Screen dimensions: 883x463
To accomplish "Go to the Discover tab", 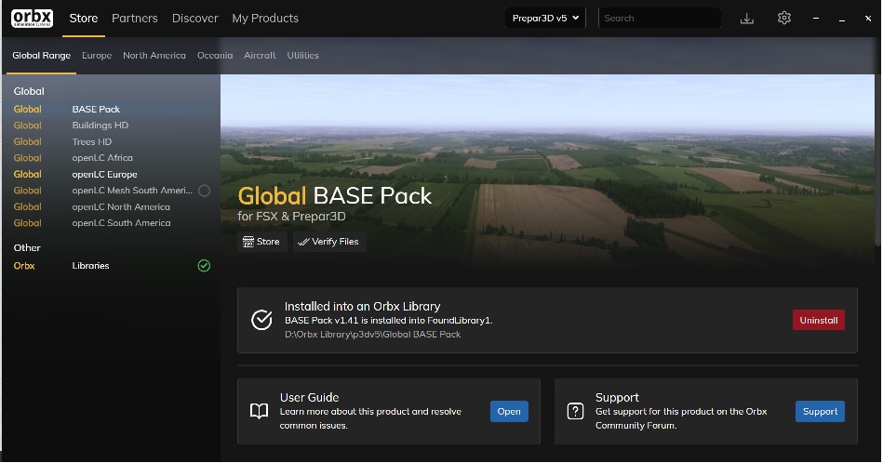I will 194,18.
